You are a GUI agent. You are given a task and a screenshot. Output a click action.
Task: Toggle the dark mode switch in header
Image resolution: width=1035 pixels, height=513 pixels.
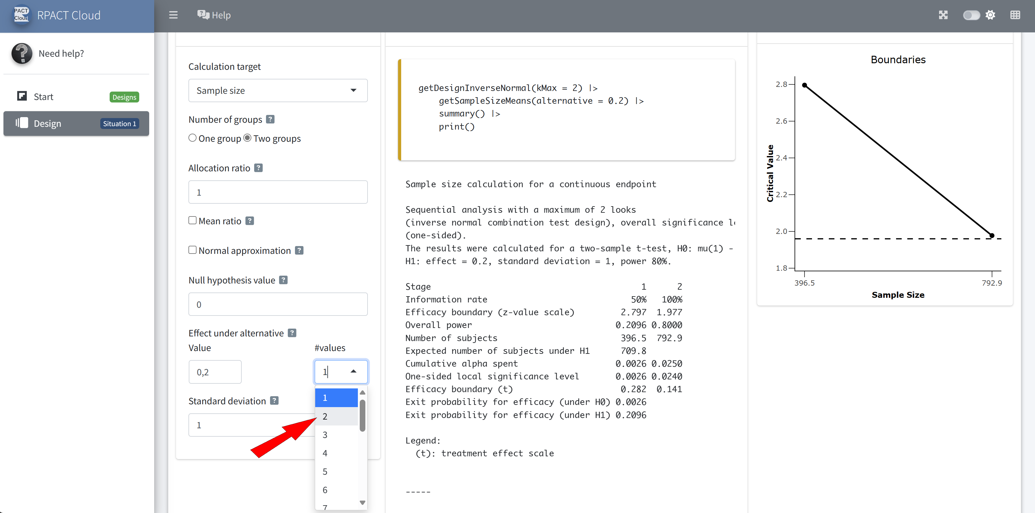971,15
